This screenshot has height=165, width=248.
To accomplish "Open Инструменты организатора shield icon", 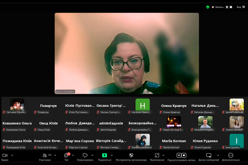I will pos(131,155).
